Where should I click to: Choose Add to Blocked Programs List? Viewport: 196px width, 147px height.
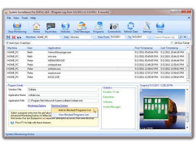pos(75,110)
